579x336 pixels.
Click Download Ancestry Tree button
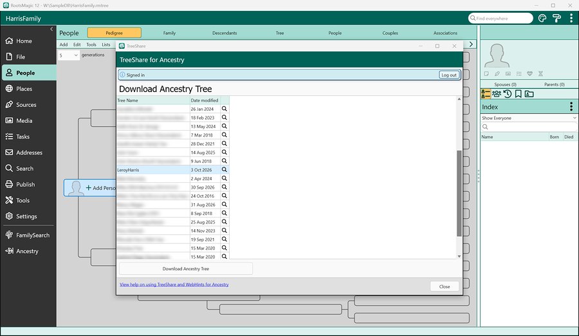click(186, 268)
